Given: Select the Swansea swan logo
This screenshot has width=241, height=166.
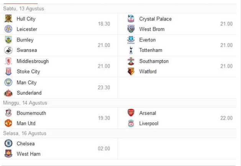Looking at the screenshot, I should 8,50.
